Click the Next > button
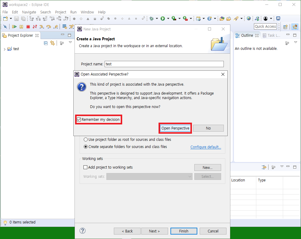The height and width of the screenshot is (239, 301). [155, 231]
